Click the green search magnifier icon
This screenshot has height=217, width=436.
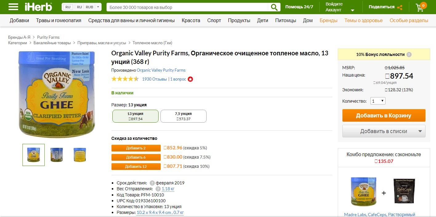[274, 7]
